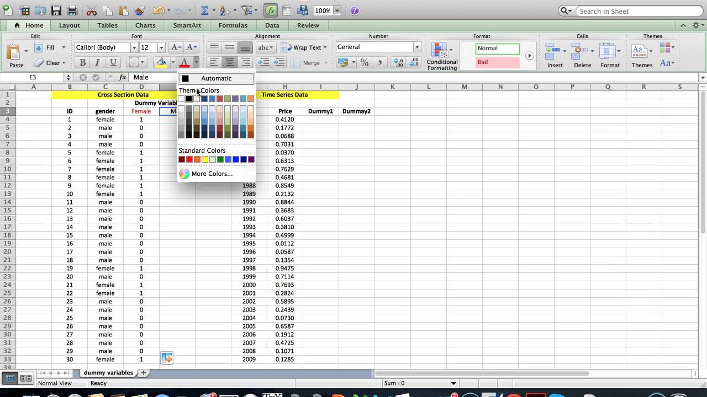
Task: Click the Paste clipboard icon in top toolbar
Action: (x=124, y=10)
